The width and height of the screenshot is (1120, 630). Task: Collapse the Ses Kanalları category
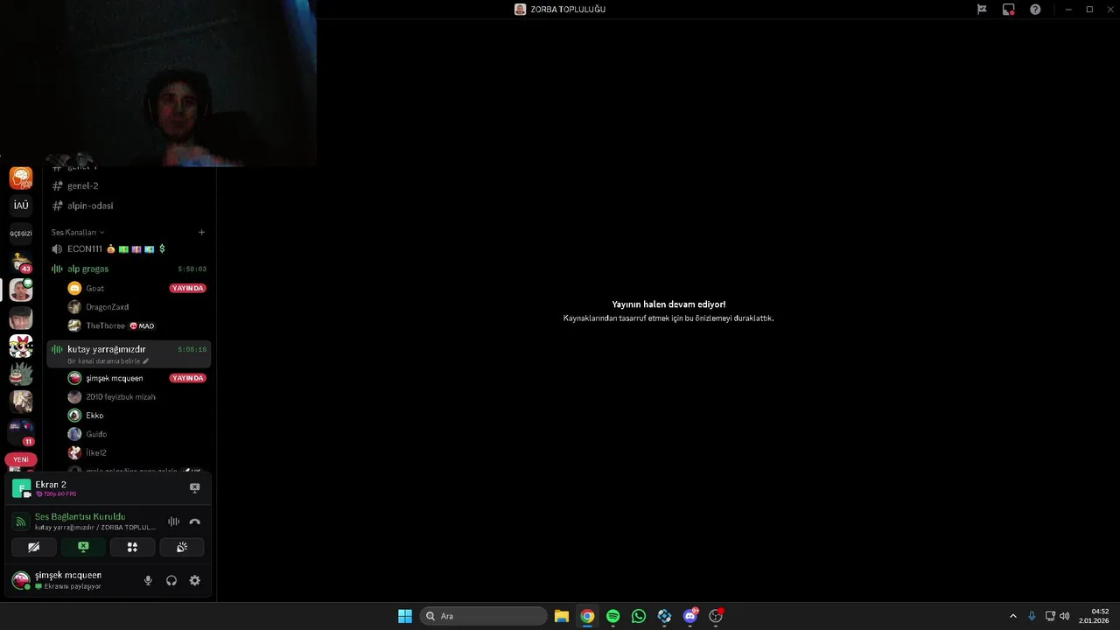tap(78, 233)
